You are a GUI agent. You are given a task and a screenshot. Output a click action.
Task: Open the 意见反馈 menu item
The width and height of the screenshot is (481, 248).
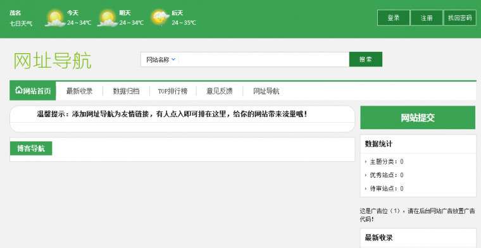click(x=220, y=91)
